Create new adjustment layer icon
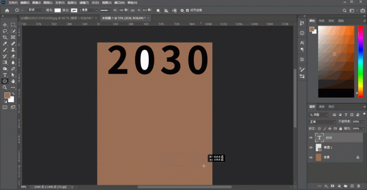Image resolution: width=367 pixels, height=190 pixels. (339, 186)
